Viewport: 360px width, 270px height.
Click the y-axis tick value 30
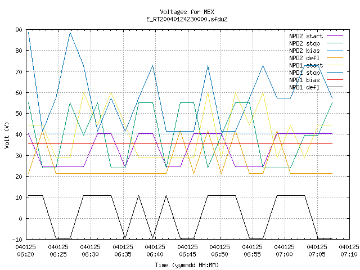[19, 156]
